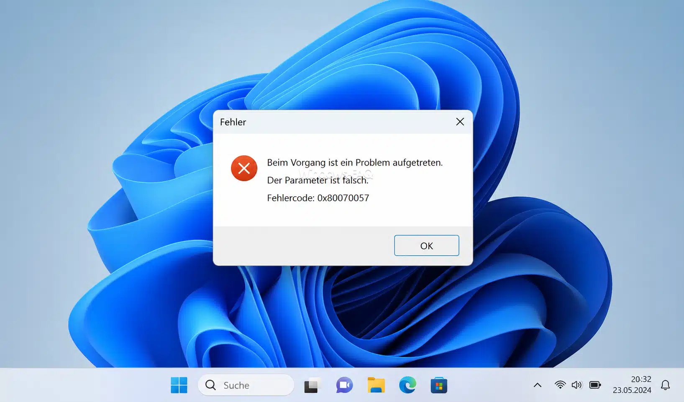Click the Fehlercode 0x80070057 text

(x=318, y=198)
